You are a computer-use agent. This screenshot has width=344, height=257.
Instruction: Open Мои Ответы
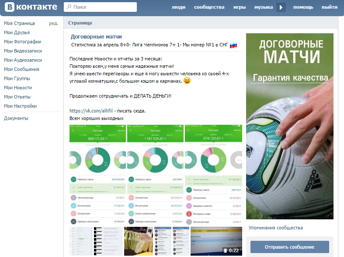(17, 97)
